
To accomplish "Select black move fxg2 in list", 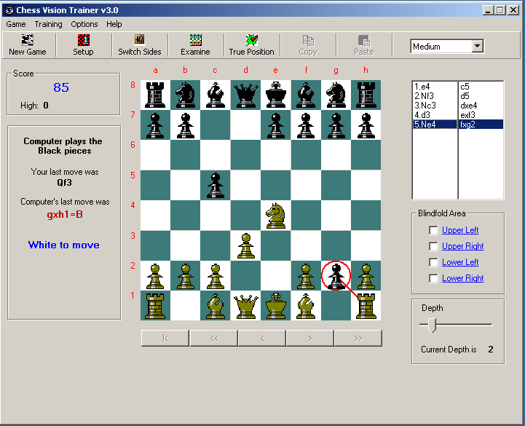I will (481, 125).
